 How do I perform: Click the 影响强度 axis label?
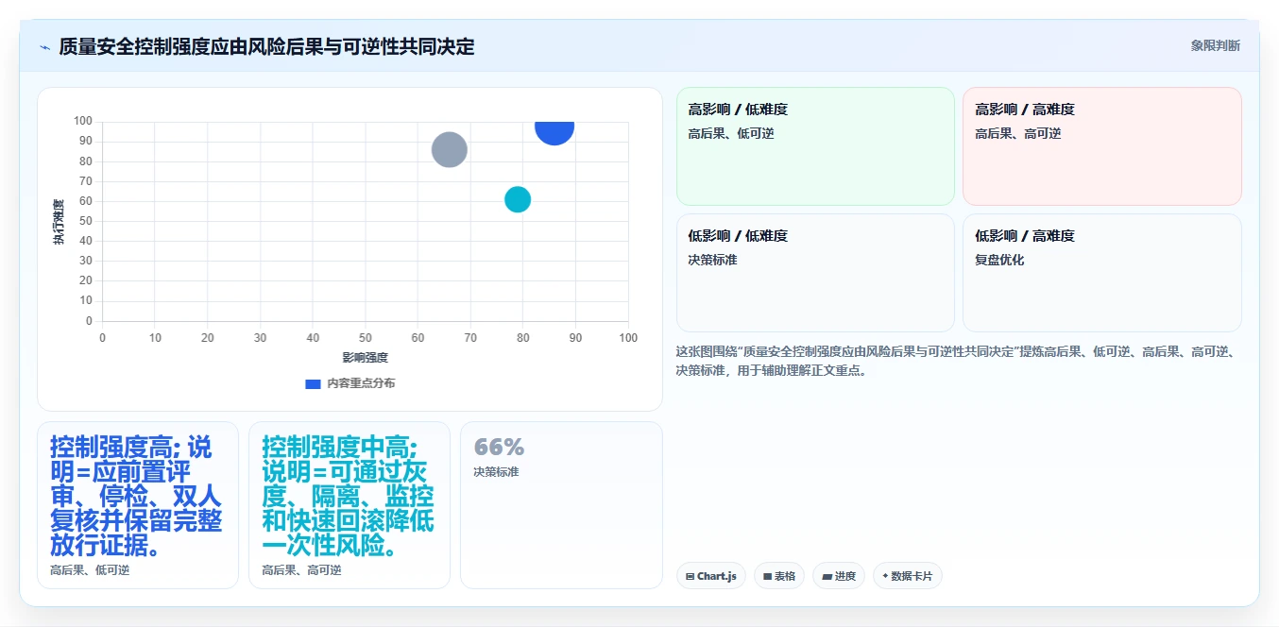pyautogui.click(x=366, y=358)
